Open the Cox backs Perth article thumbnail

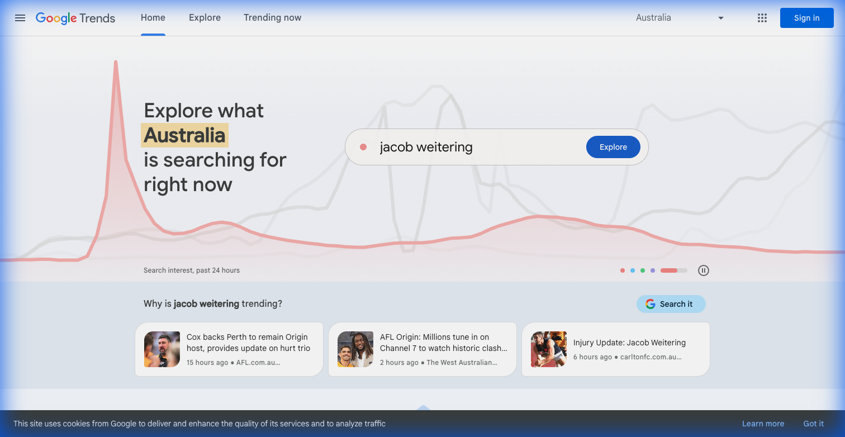click(162, 349)
